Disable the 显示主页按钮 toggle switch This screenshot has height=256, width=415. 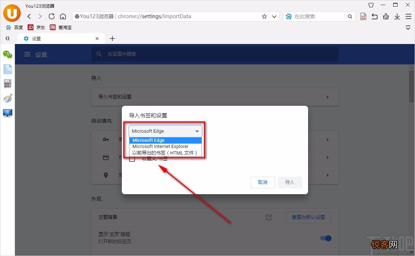(x=326, y=238)
